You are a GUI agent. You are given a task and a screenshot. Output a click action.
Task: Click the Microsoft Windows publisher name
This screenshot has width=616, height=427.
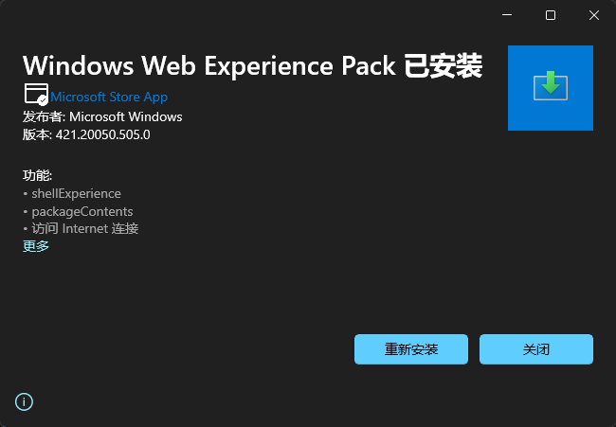point(126,116)
